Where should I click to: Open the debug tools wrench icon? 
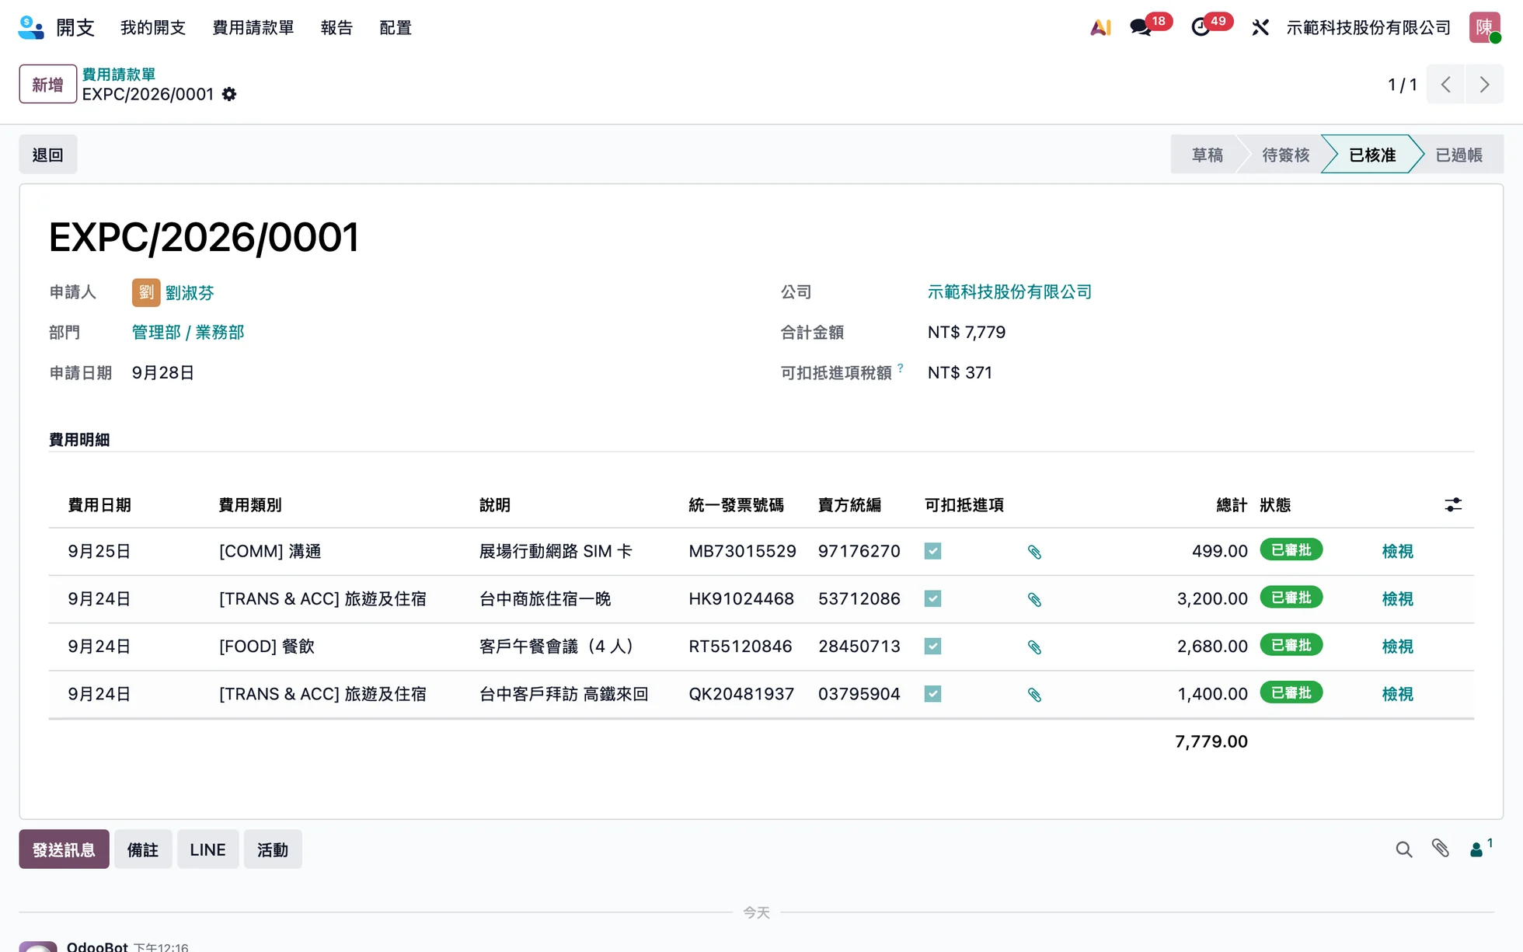[1260, 27]
